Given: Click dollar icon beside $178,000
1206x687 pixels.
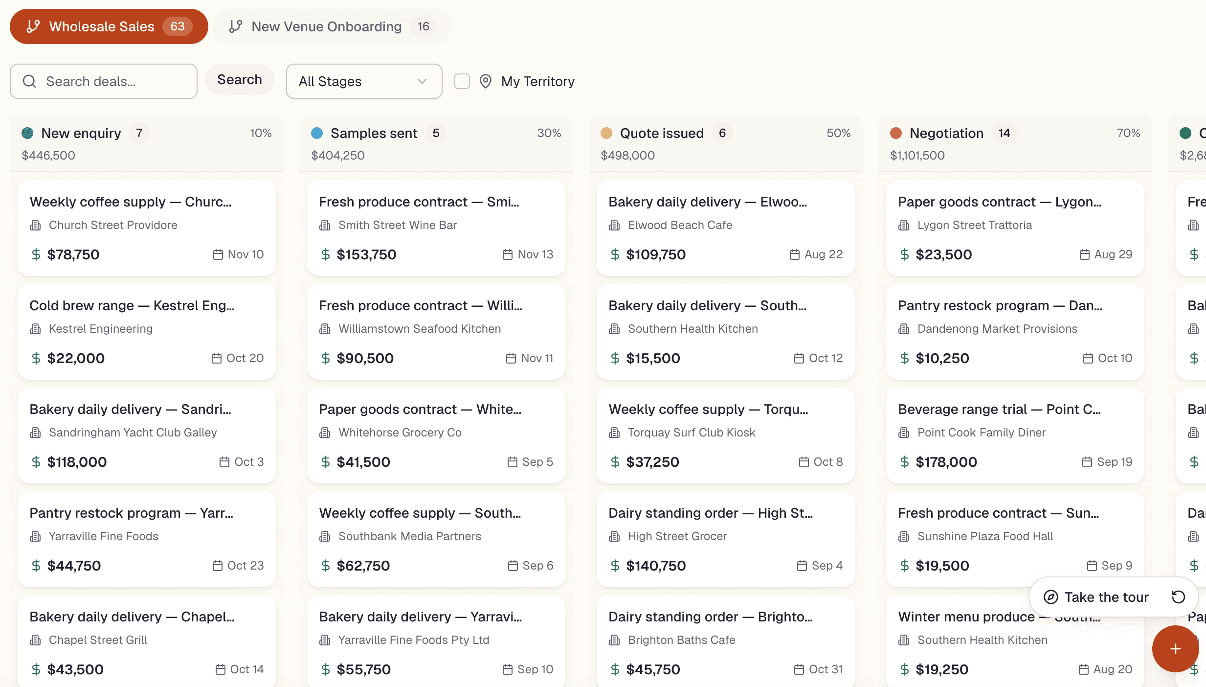Looking at the screenshot, I should [x=904, y=462].
